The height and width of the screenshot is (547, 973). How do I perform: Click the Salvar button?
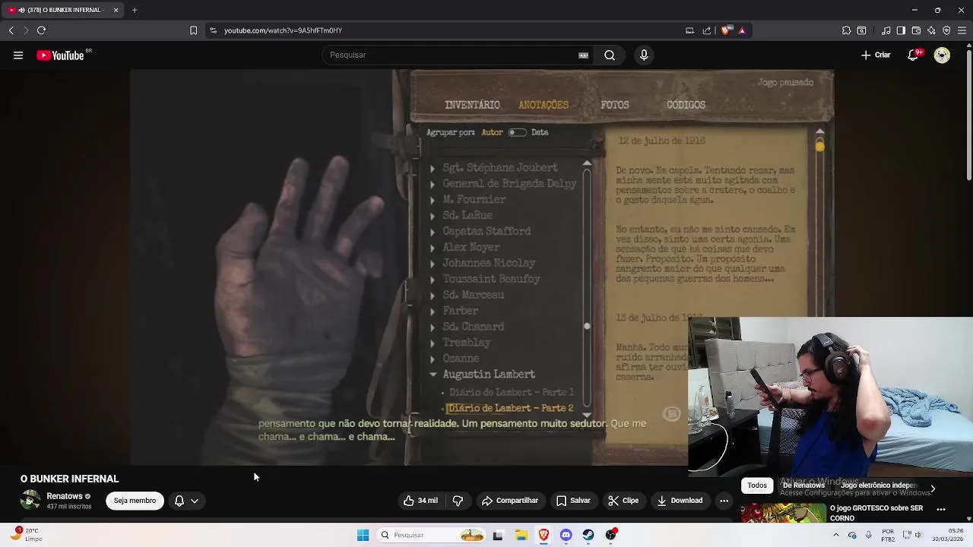(x=573, y=501)
